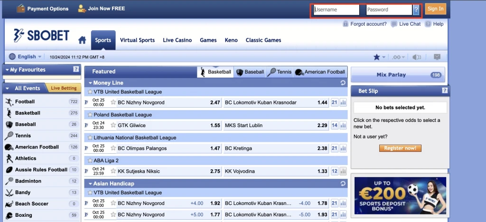Click the Home icon in navigation bar
This screenshot has width=486, height=222.
coord(82,40)
